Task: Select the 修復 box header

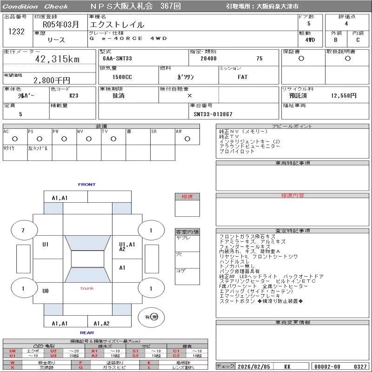Action: [x=187, y=197]
